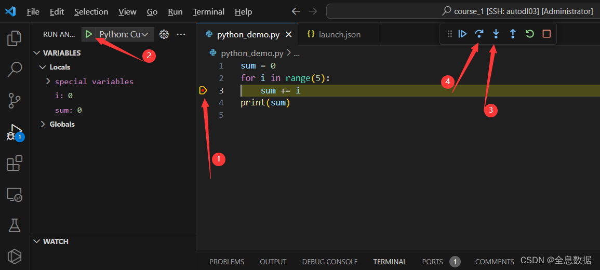Select the variable sum: 0

click(69, 110)
